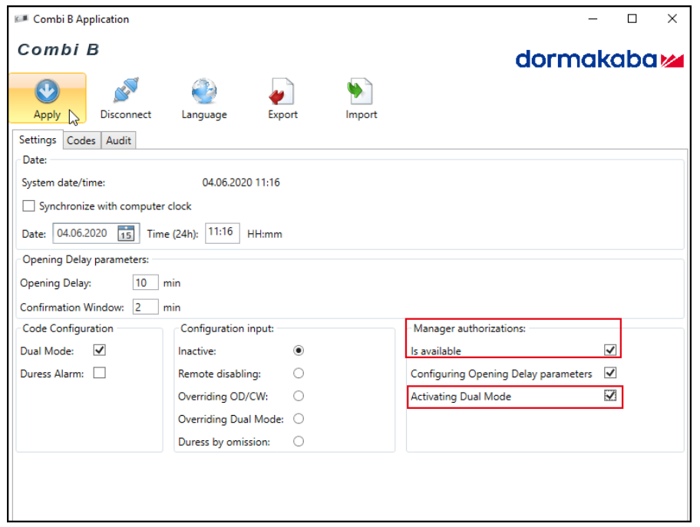Toggle the Manager 'Is available' checkbox

coord(610,351)
